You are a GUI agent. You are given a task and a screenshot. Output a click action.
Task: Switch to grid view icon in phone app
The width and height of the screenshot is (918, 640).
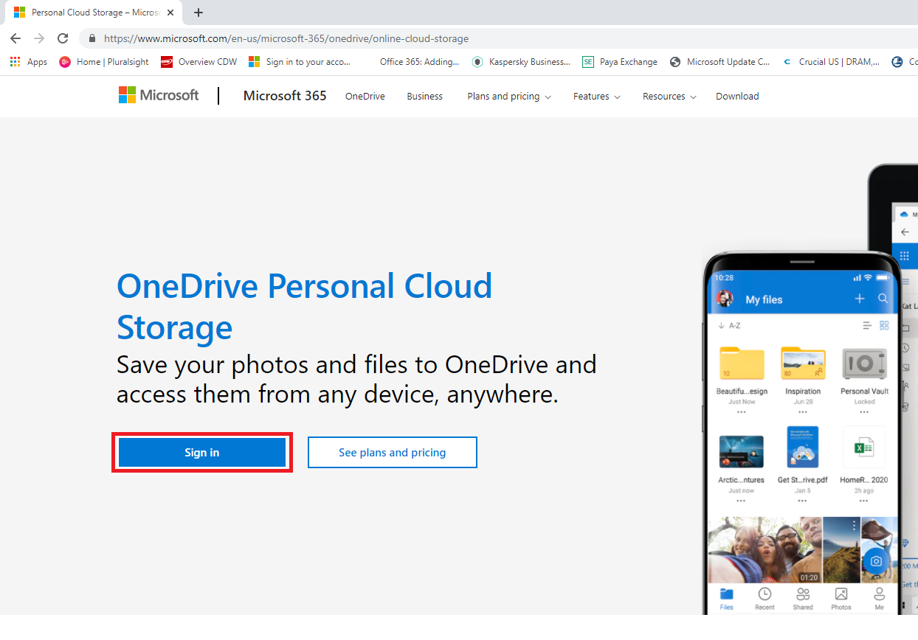tap(884, 325)
